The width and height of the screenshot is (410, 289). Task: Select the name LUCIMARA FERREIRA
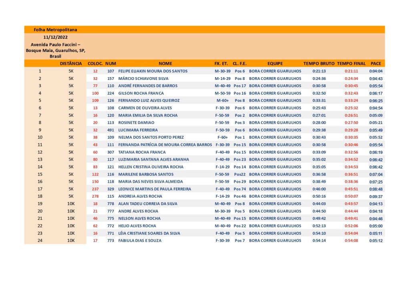coord(138,130)
